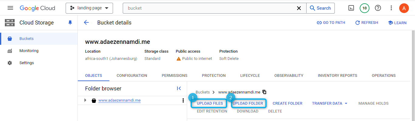Open Monitoring in the sidebar
Viewport: 415px width, 121px height.
click(x=29, y=51)
